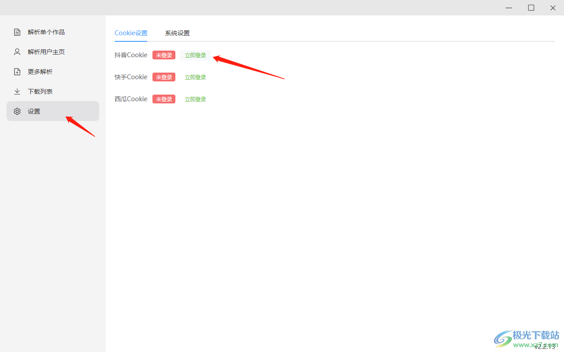Click the 抖音Cookie label
This screenshot has width=564, height=352.
(x=131, y=55)
